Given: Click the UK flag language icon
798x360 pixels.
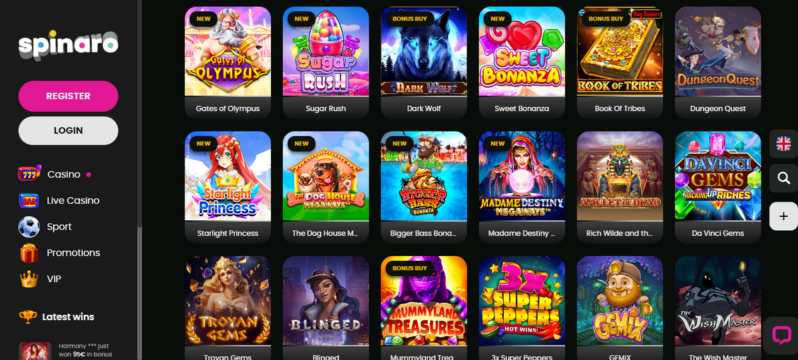Looking at the screenshot, I should pos(783,144).
